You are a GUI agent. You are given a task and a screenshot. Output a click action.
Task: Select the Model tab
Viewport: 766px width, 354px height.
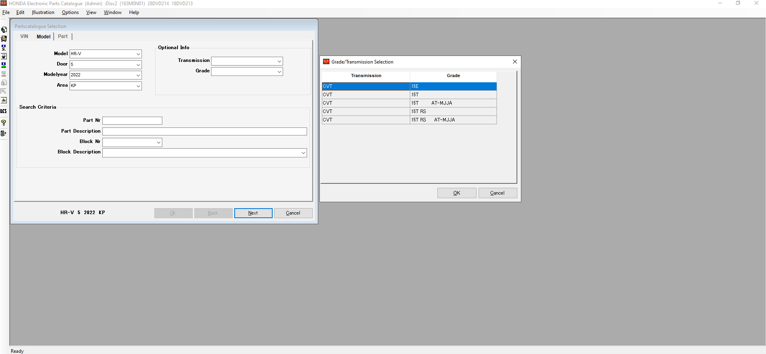(44, 36)
